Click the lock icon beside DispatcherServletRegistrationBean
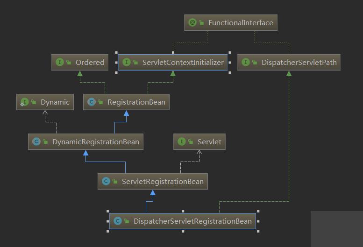This screenshot has width=363, height=247. click(127, 221)
